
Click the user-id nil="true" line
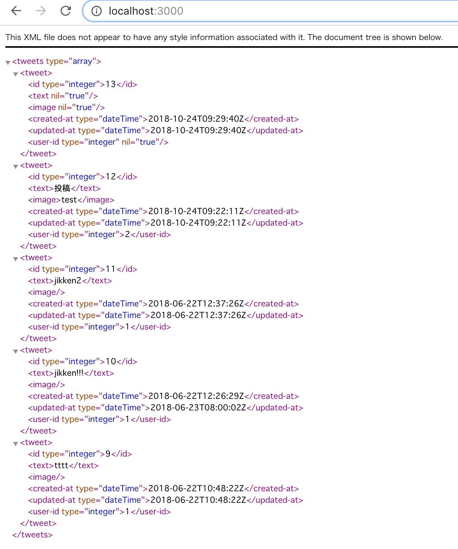(98, 142)
